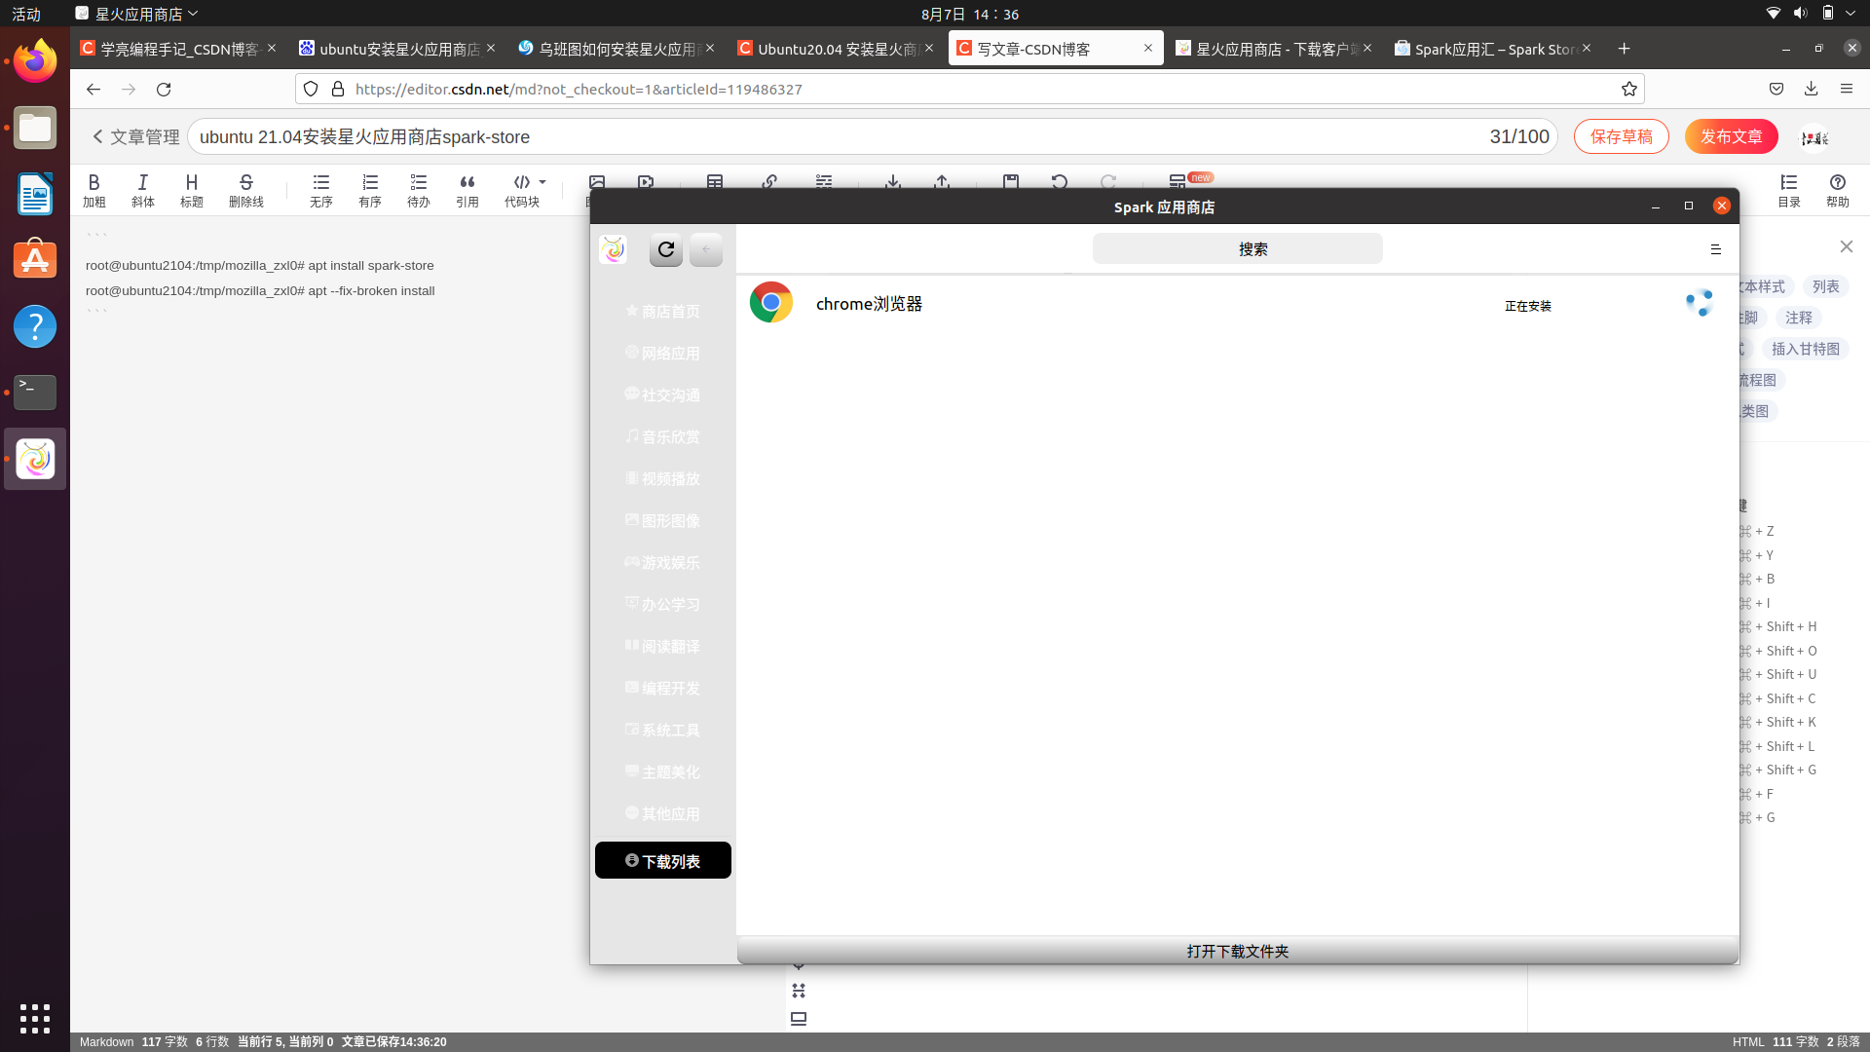Click the 搜索 search box in Spark store

pos(1237,248)
